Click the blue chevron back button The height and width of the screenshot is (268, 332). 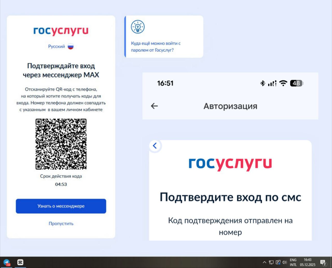(155, 146)
